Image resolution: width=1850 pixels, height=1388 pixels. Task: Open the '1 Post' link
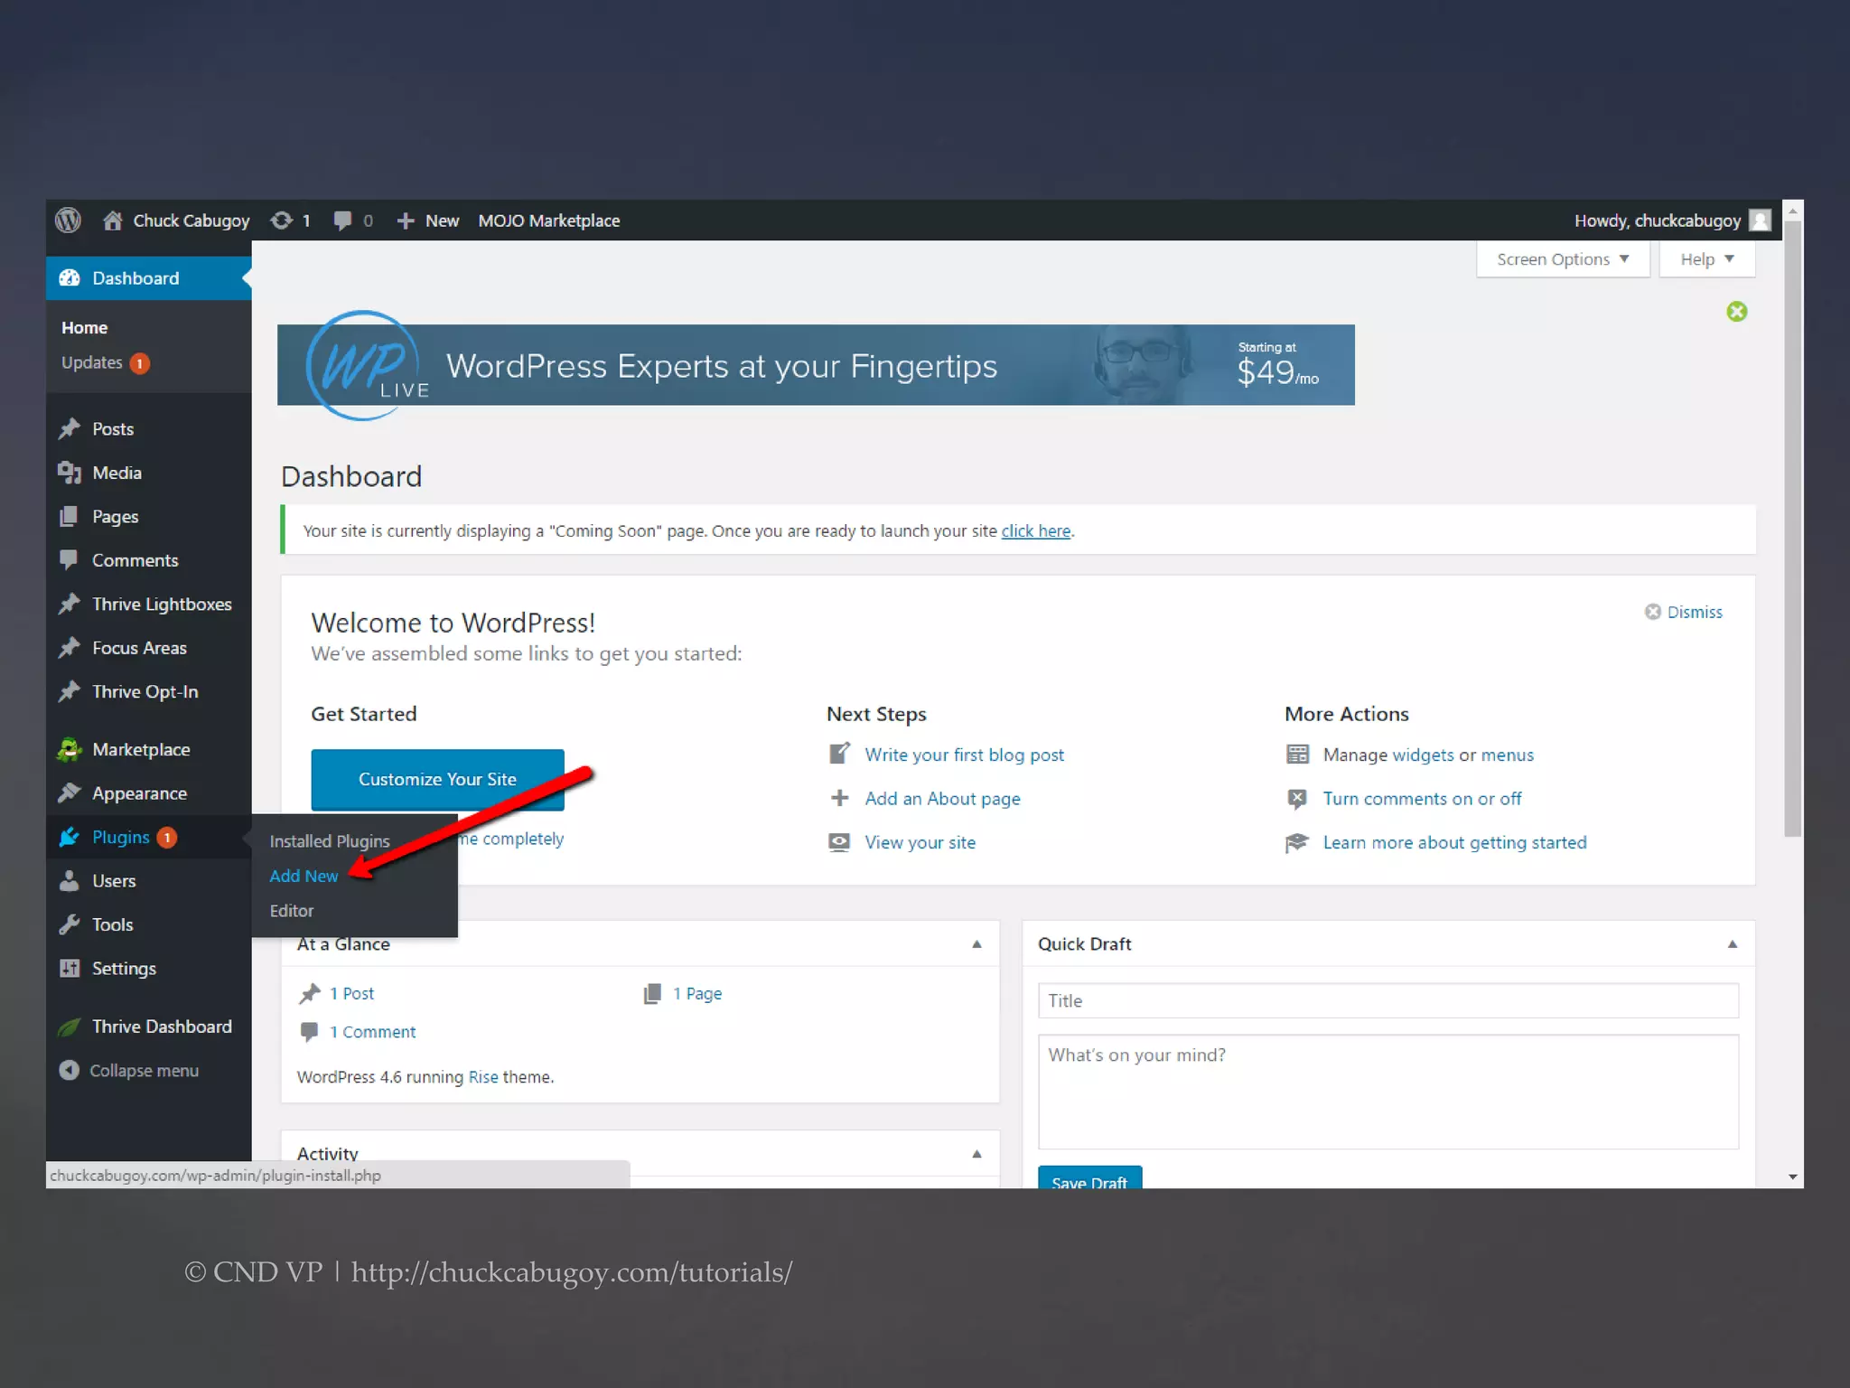(x=351, y=993)
